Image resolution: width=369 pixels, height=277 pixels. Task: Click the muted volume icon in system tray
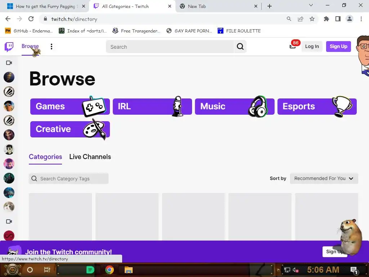pos(296,270)
